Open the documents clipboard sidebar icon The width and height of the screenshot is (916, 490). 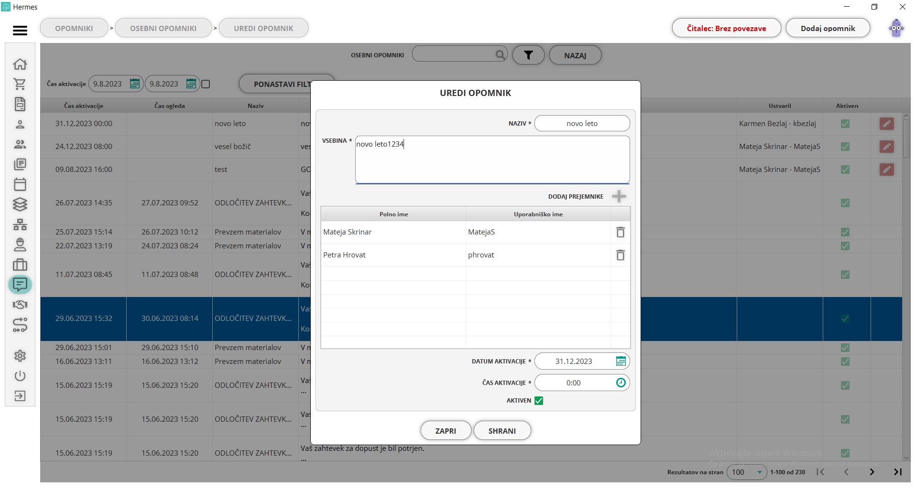20,104
